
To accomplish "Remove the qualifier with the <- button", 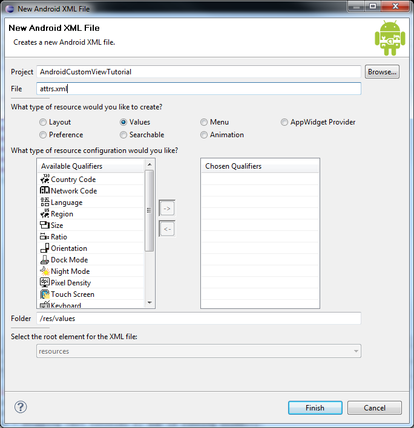I will point(167,229).
